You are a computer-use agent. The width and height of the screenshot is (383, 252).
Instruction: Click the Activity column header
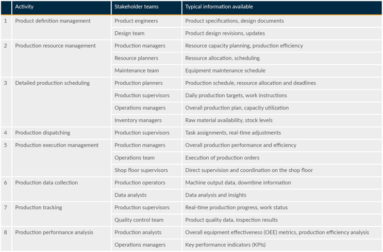click(x=25, y=7)
